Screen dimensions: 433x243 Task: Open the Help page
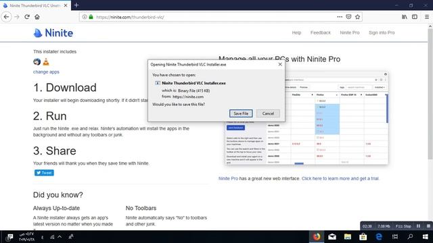[x=296, y=32]
